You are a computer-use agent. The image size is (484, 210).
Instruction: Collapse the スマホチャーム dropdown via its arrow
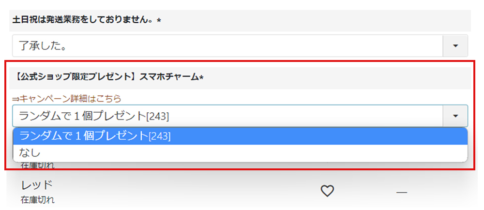455,116
